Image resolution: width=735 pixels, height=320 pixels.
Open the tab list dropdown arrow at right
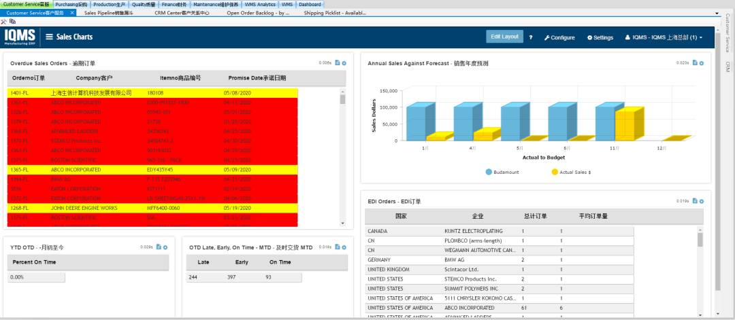pyautogui.click(x=717, y=13)
